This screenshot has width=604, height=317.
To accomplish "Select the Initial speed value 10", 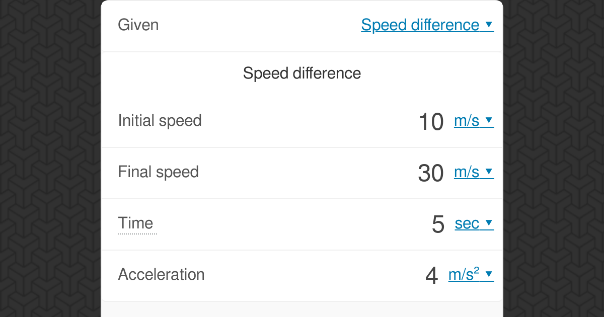I will [x=431, y=122].
